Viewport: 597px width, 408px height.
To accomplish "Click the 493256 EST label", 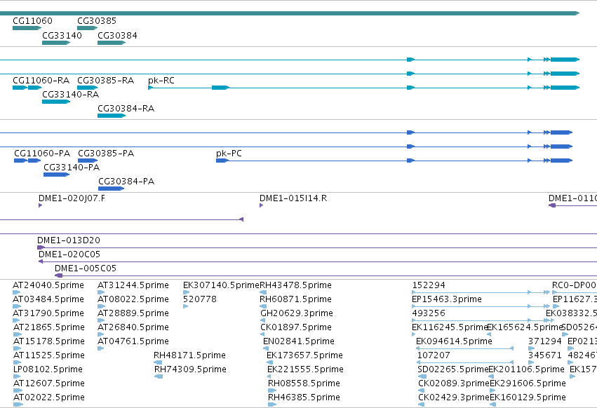I will (429, 313).
